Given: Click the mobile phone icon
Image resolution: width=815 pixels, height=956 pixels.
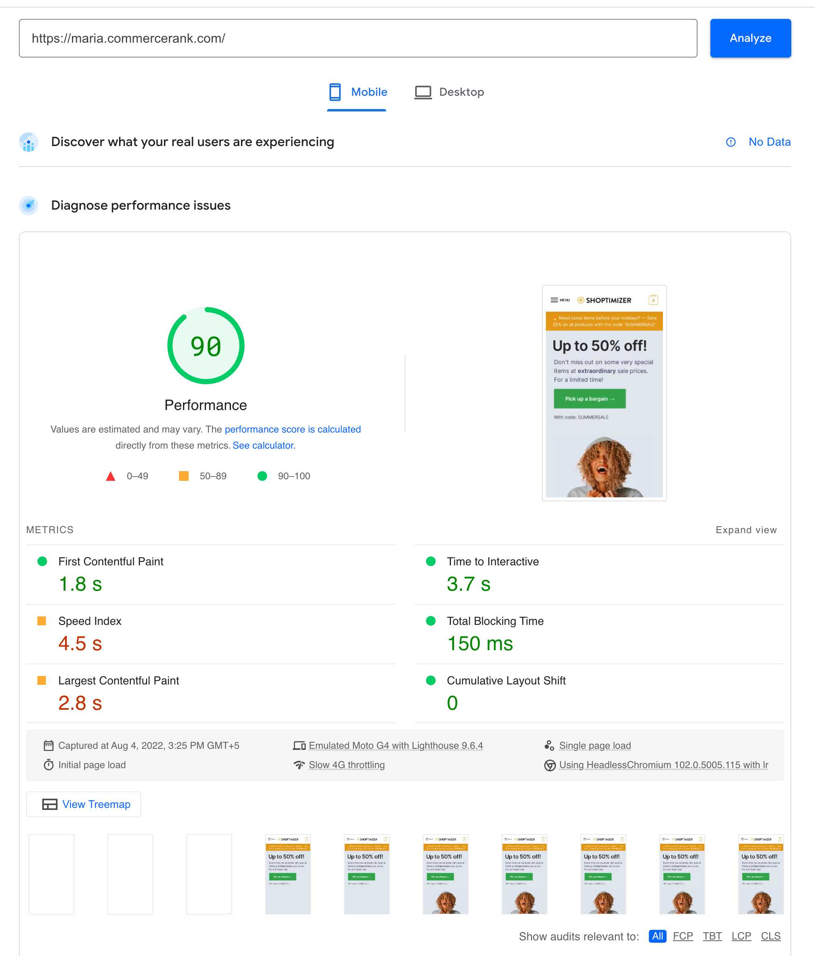Looking at the screenshot, I should coord(335,92).
